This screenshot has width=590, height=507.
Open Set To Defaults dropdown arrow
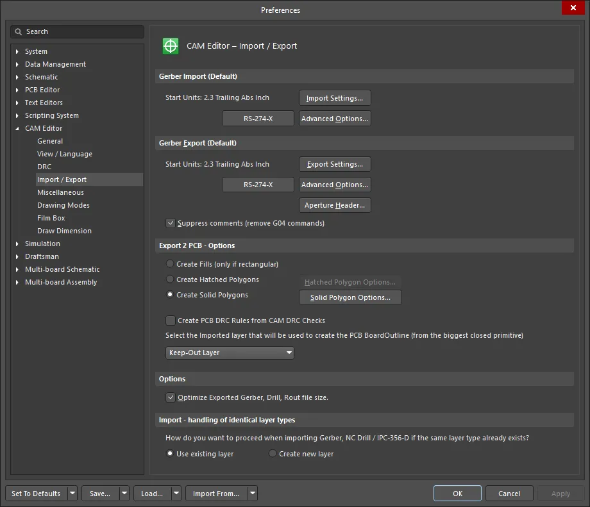pyautogui.click(x=72, y=493)
